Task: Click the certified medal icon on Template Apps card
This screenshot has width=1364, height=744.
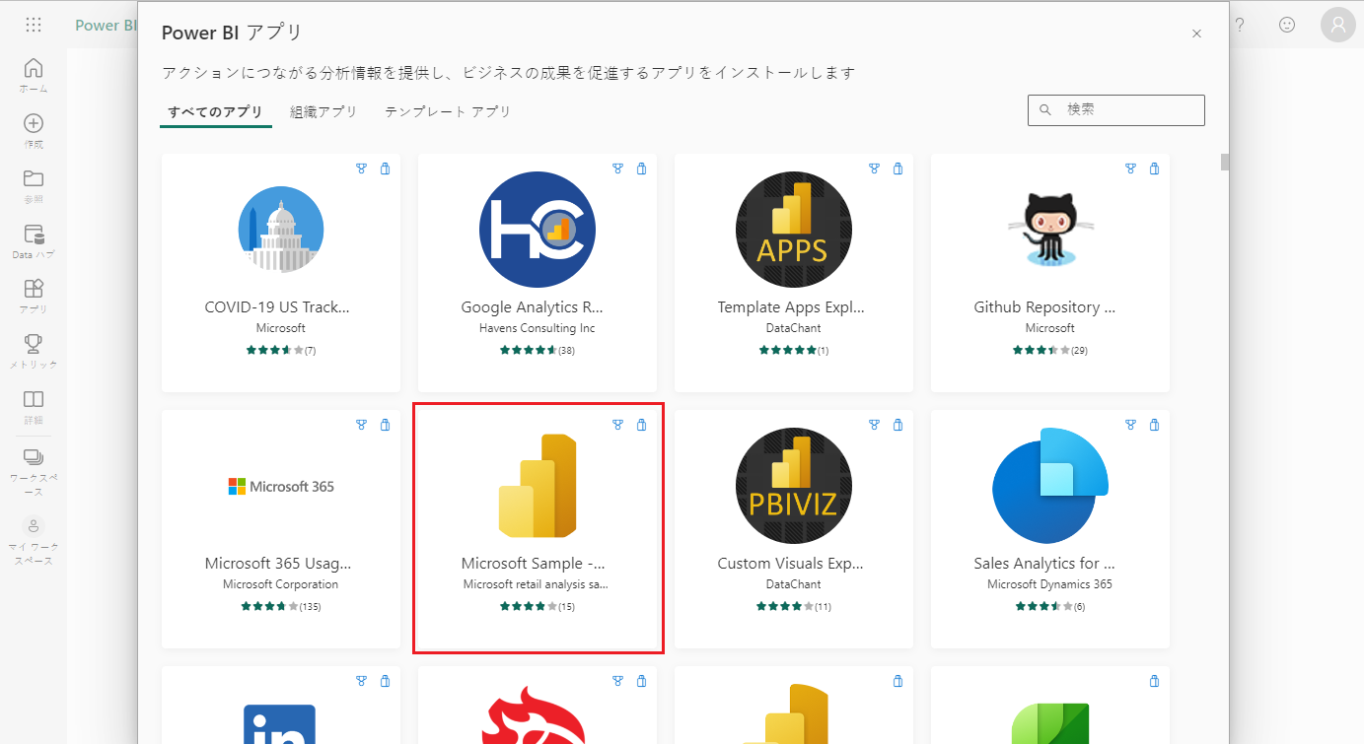Action: [874, 169]
